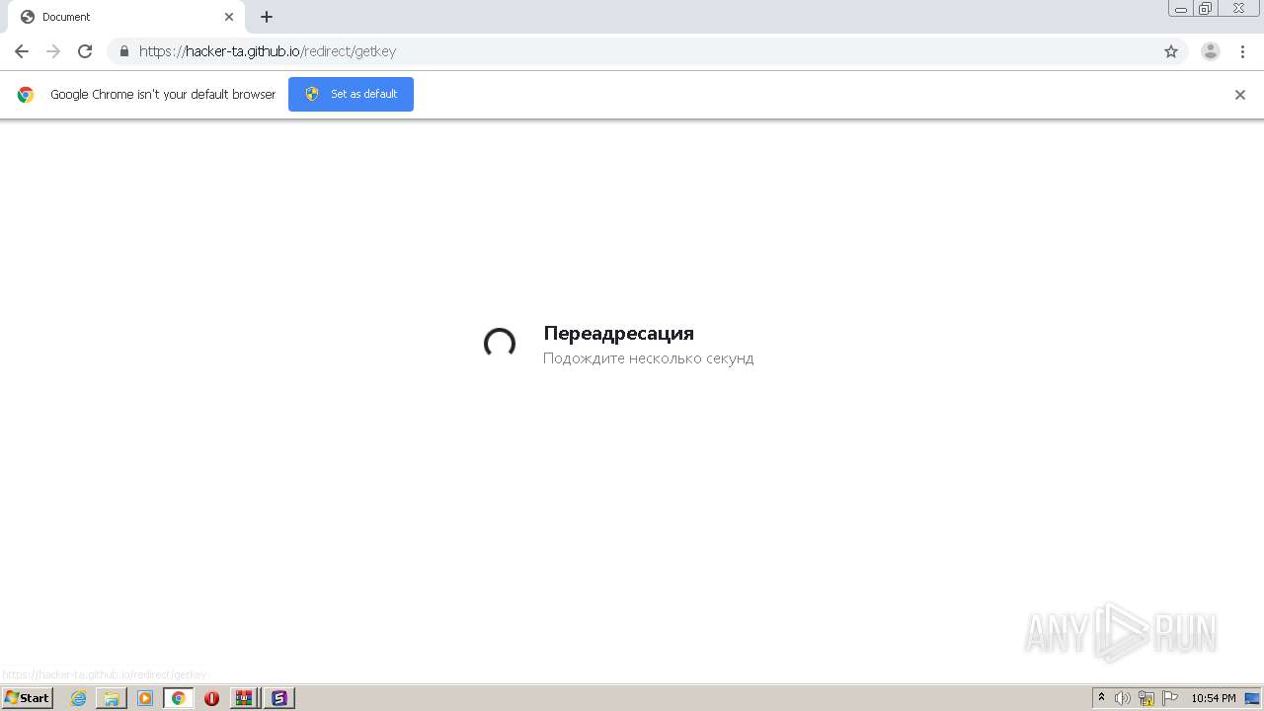This screenshot has width=1264, height=711.
Task: Click the forward navigation arrow
Action: pos(53,51)
